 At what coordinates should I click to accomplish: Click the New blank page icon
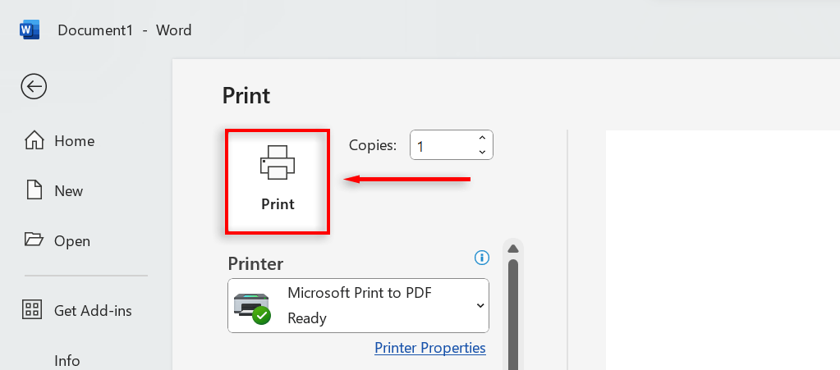[x=34, y=190]
